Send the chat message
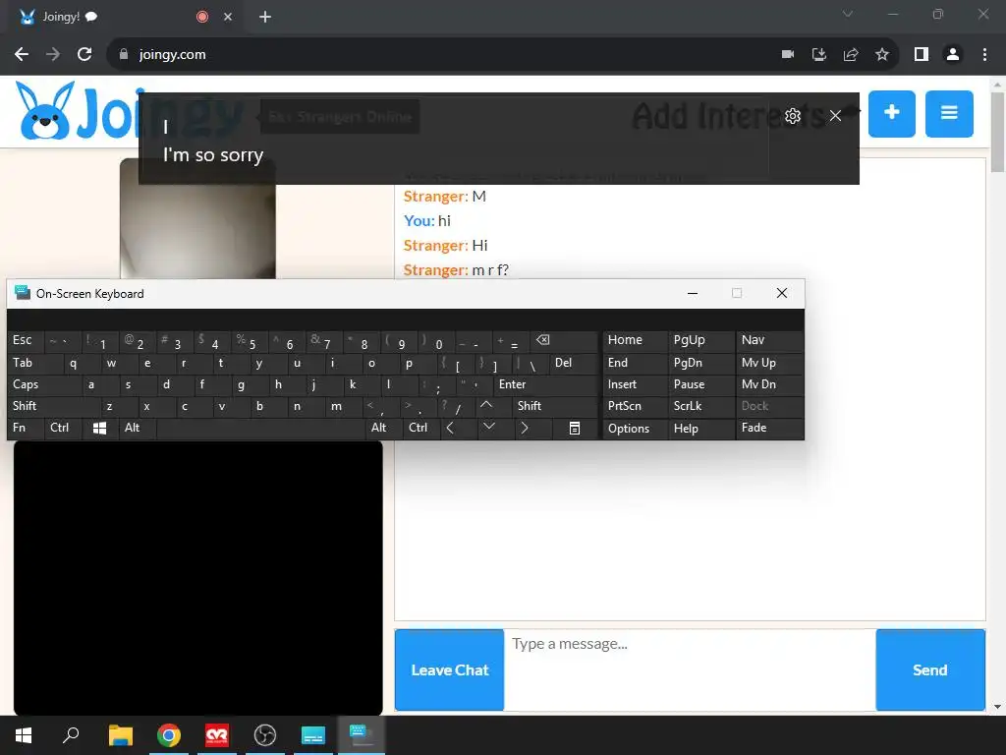The width and height of the screenshot is (1006, 755). pos(929,669)
